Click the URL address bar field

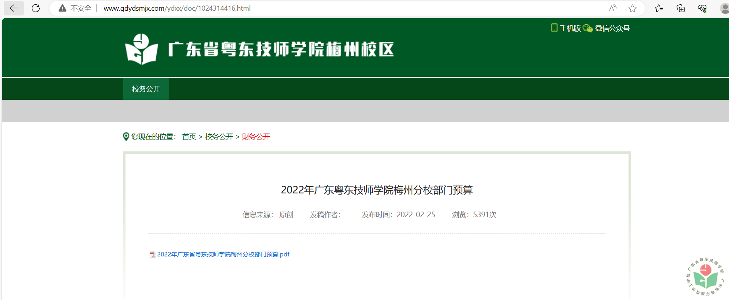[317, 8]
